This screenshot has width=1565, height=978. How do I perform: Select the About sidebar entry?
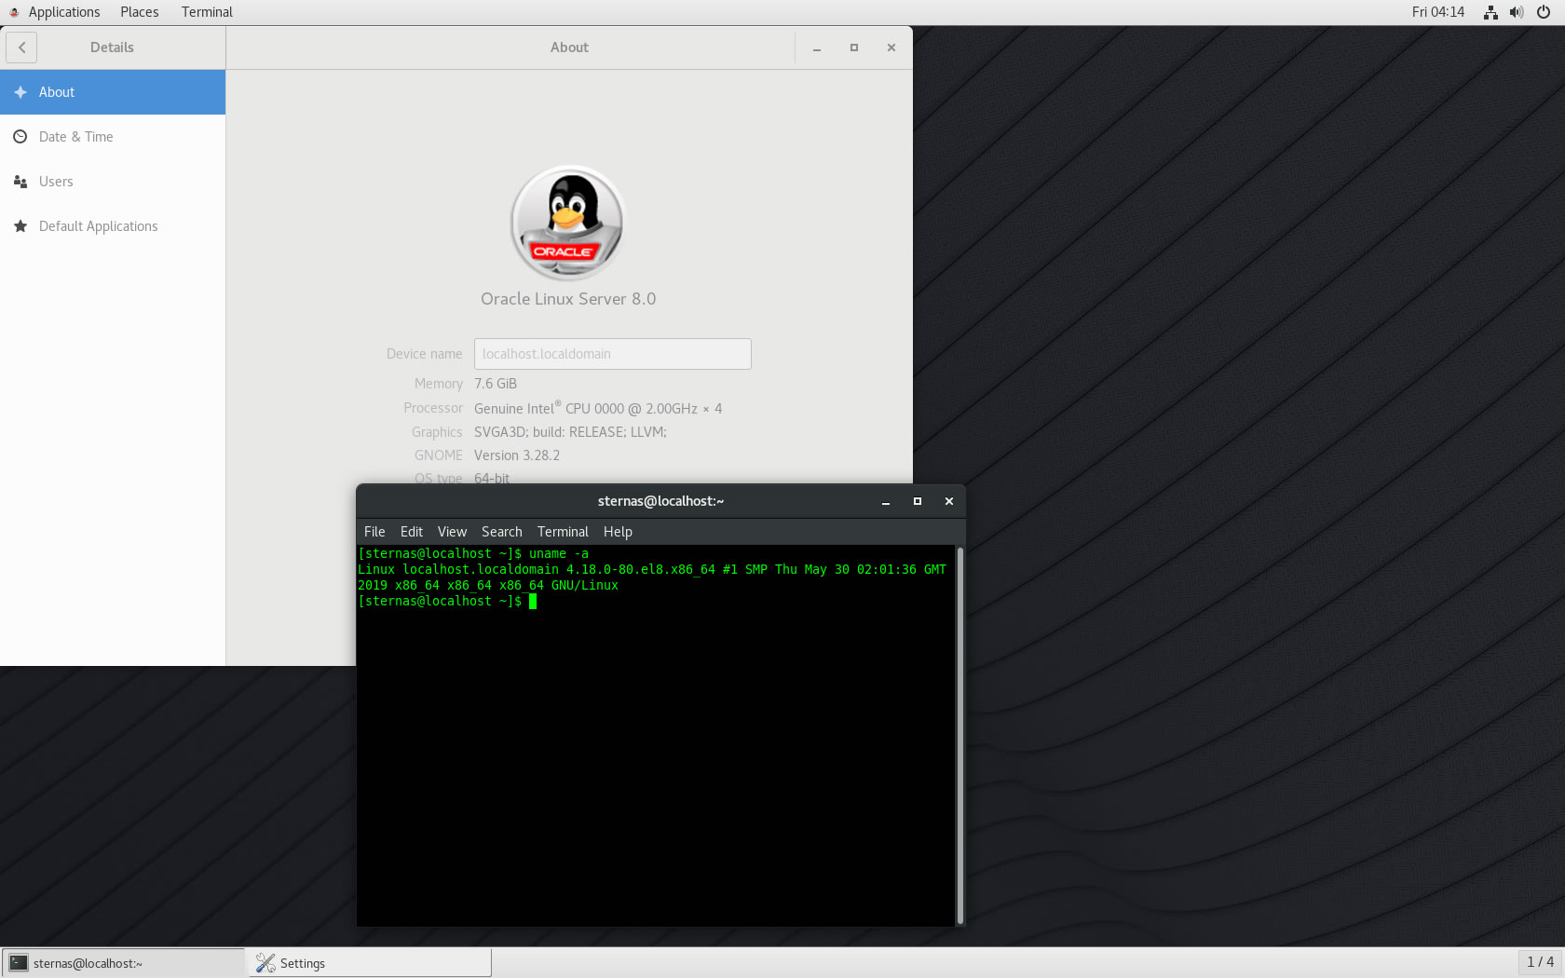[x=113, y=92]
